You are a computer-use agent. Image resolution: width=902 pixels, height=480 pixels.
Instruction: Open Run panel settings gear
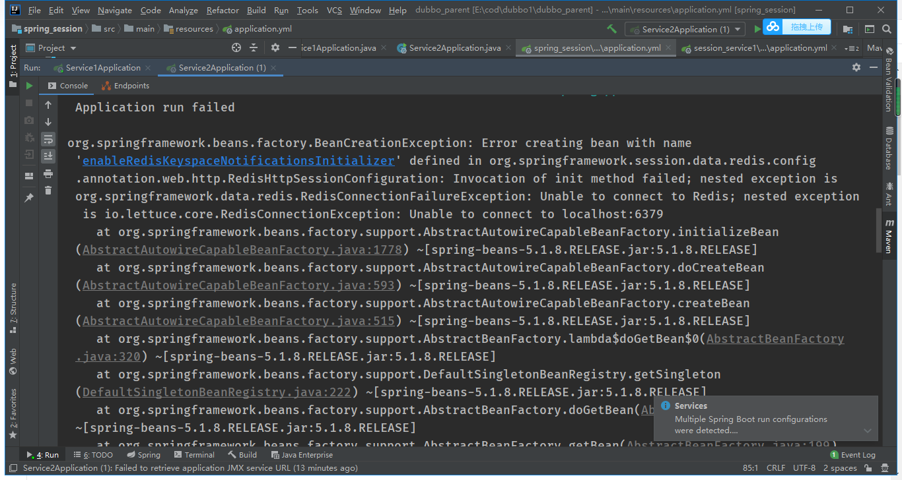[856, 67]
